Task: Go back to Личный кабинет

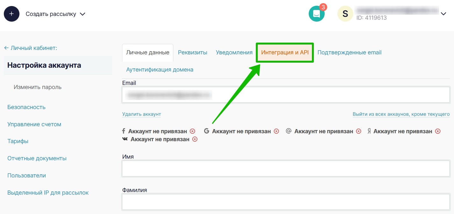Action: (x=30, y=48)
